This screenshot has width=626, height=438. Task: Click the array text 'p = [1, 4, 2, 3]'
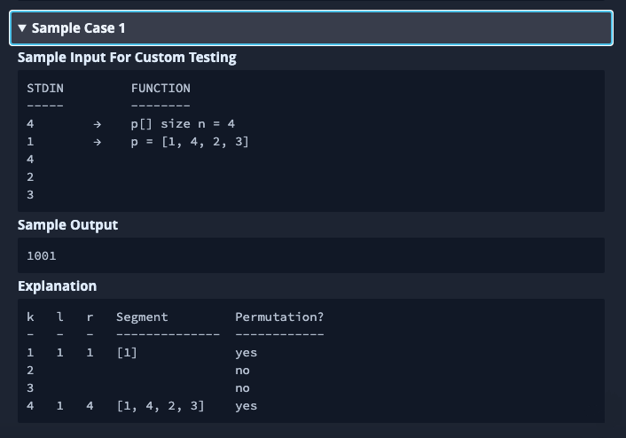point(190,142)
